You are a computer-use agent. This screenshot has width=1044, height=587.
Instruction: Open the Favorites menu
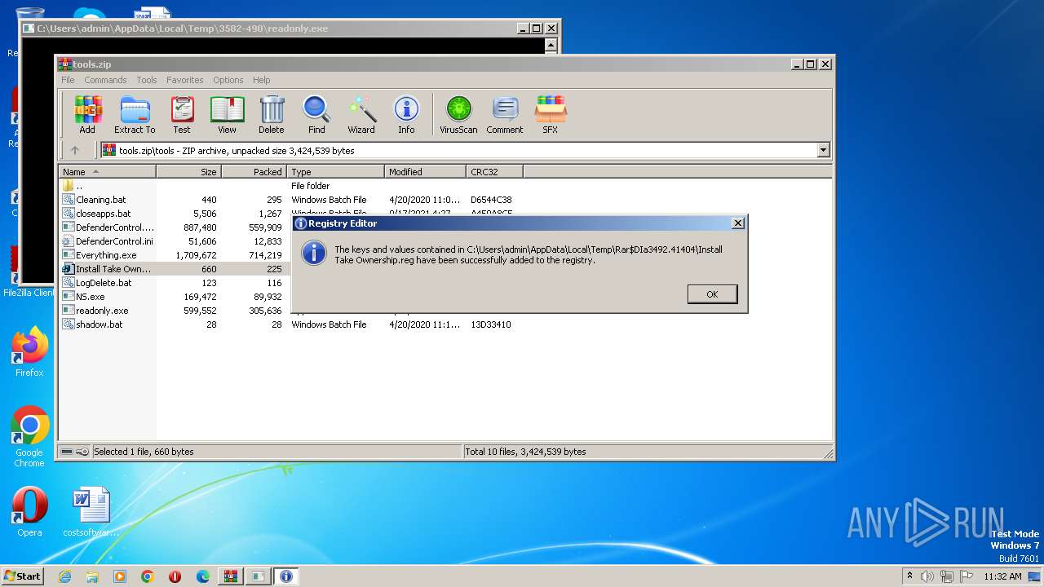coord(185,80)
